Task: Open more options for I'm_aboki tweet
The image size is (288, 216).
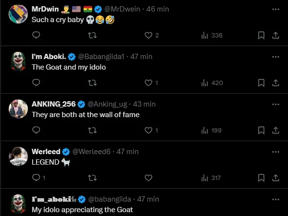Action: click(x=276, y=199)
